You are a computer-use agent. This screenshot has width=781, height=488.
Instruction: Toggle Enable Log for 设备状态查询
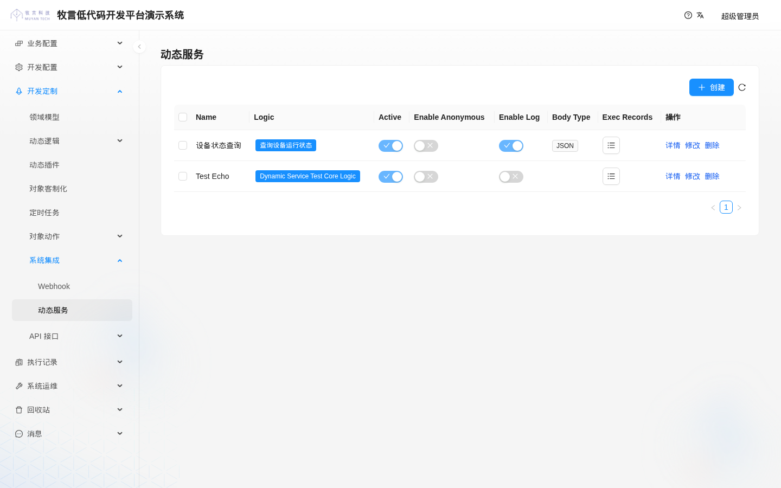(x=511, y=146)
